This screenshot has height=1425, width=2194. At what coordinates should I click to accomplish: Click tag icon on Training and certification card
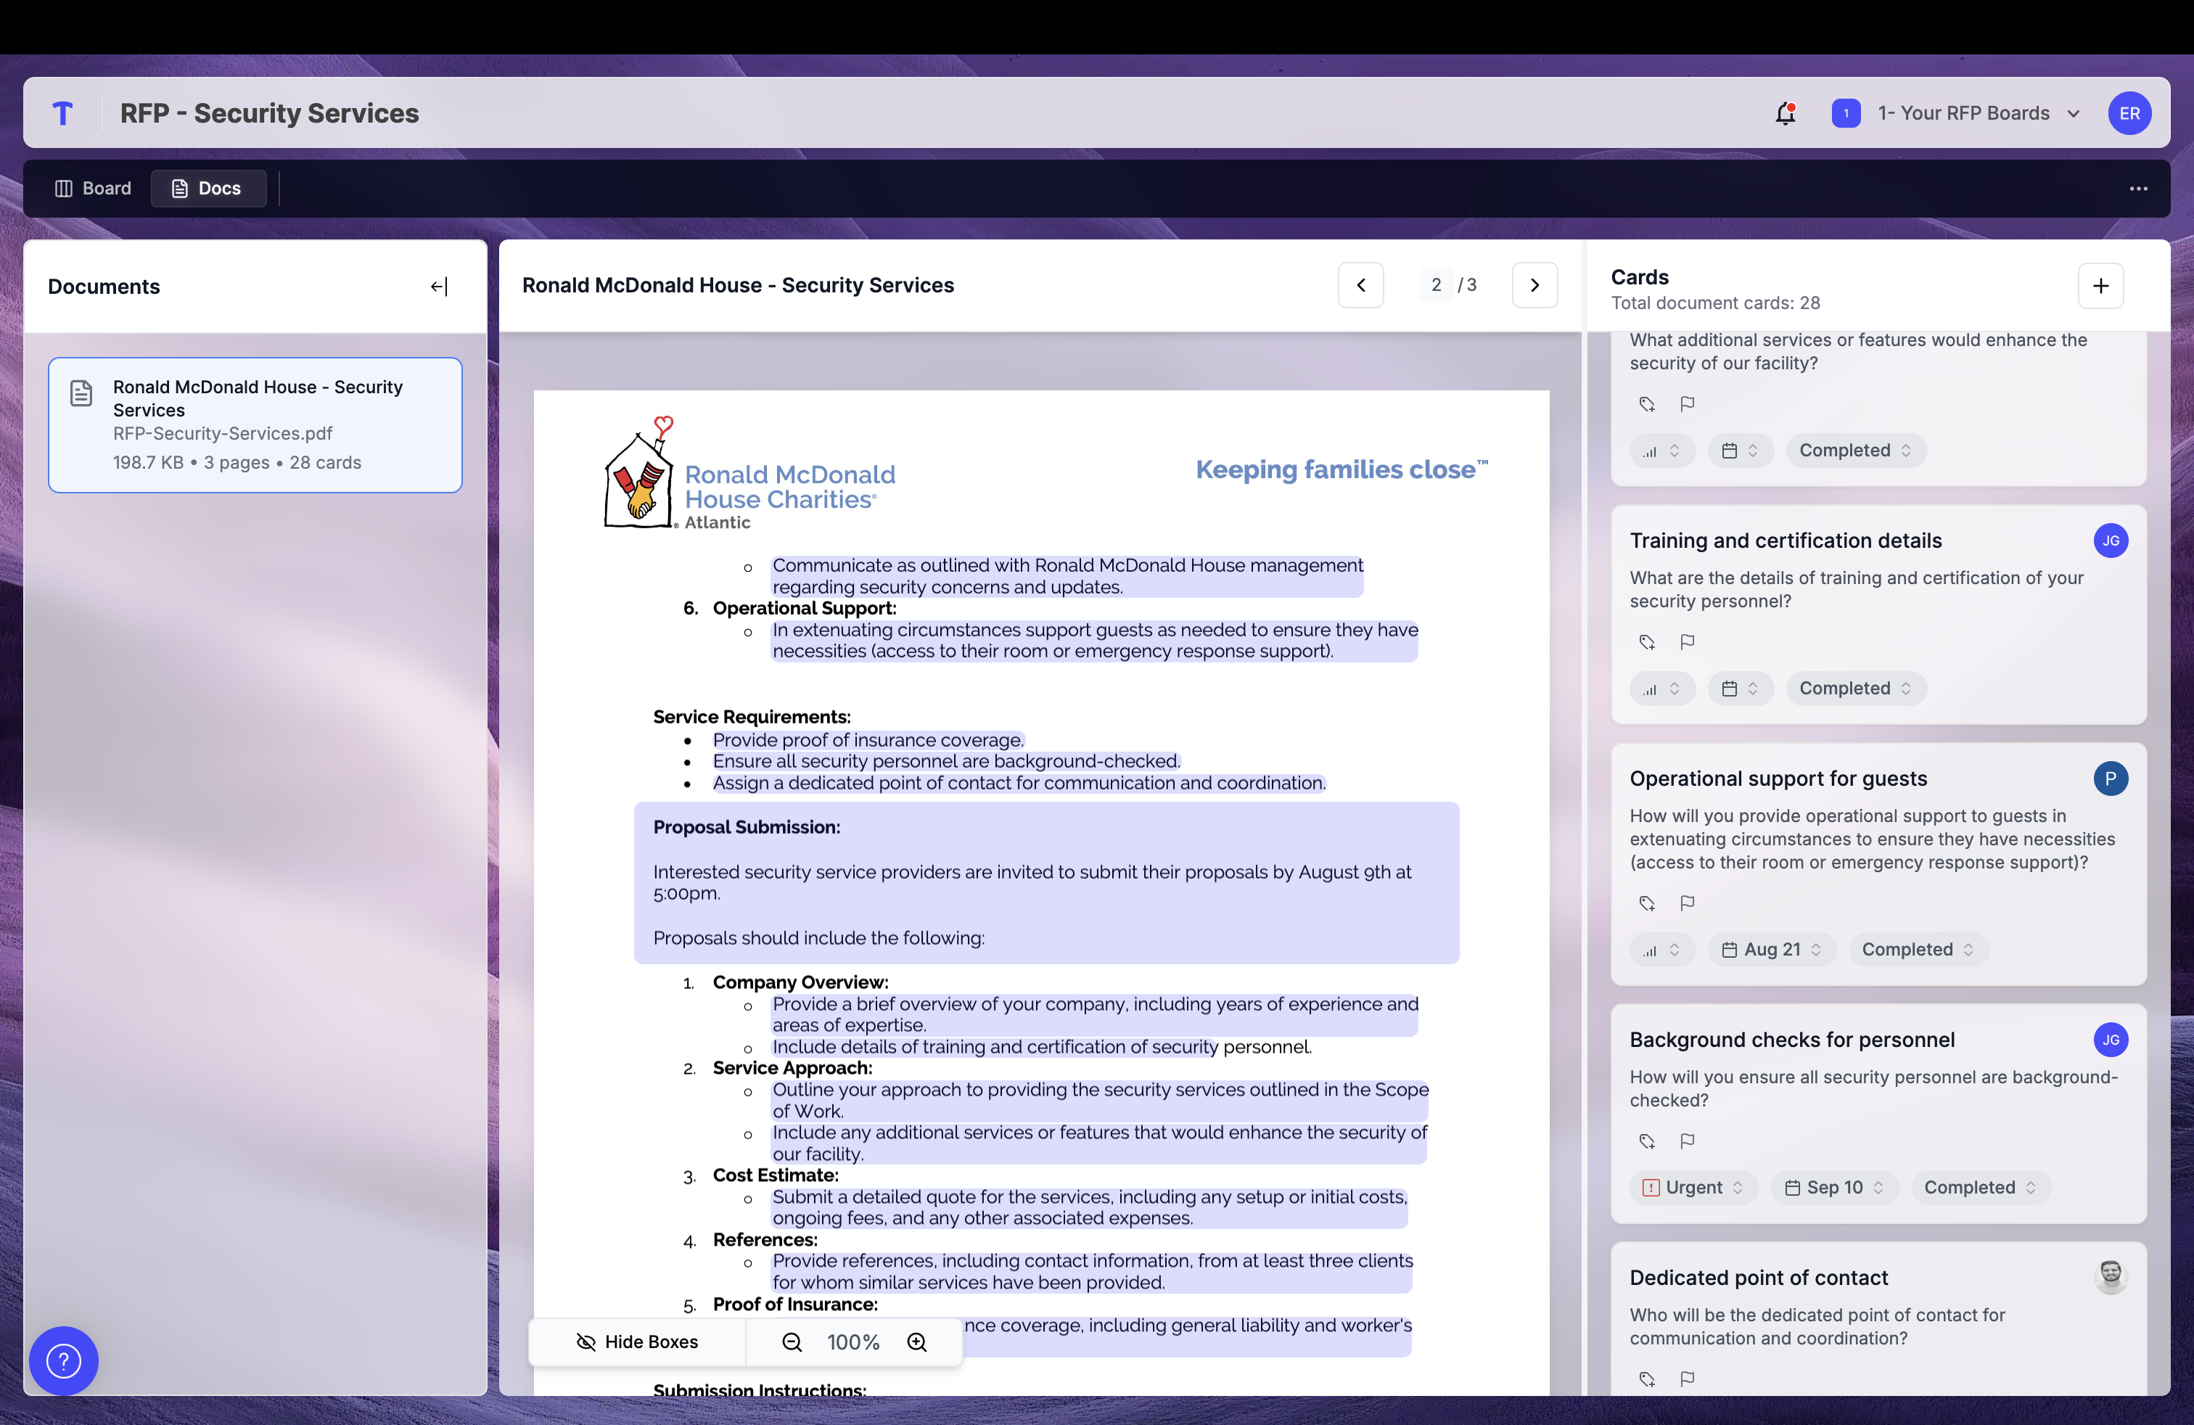1646,641
